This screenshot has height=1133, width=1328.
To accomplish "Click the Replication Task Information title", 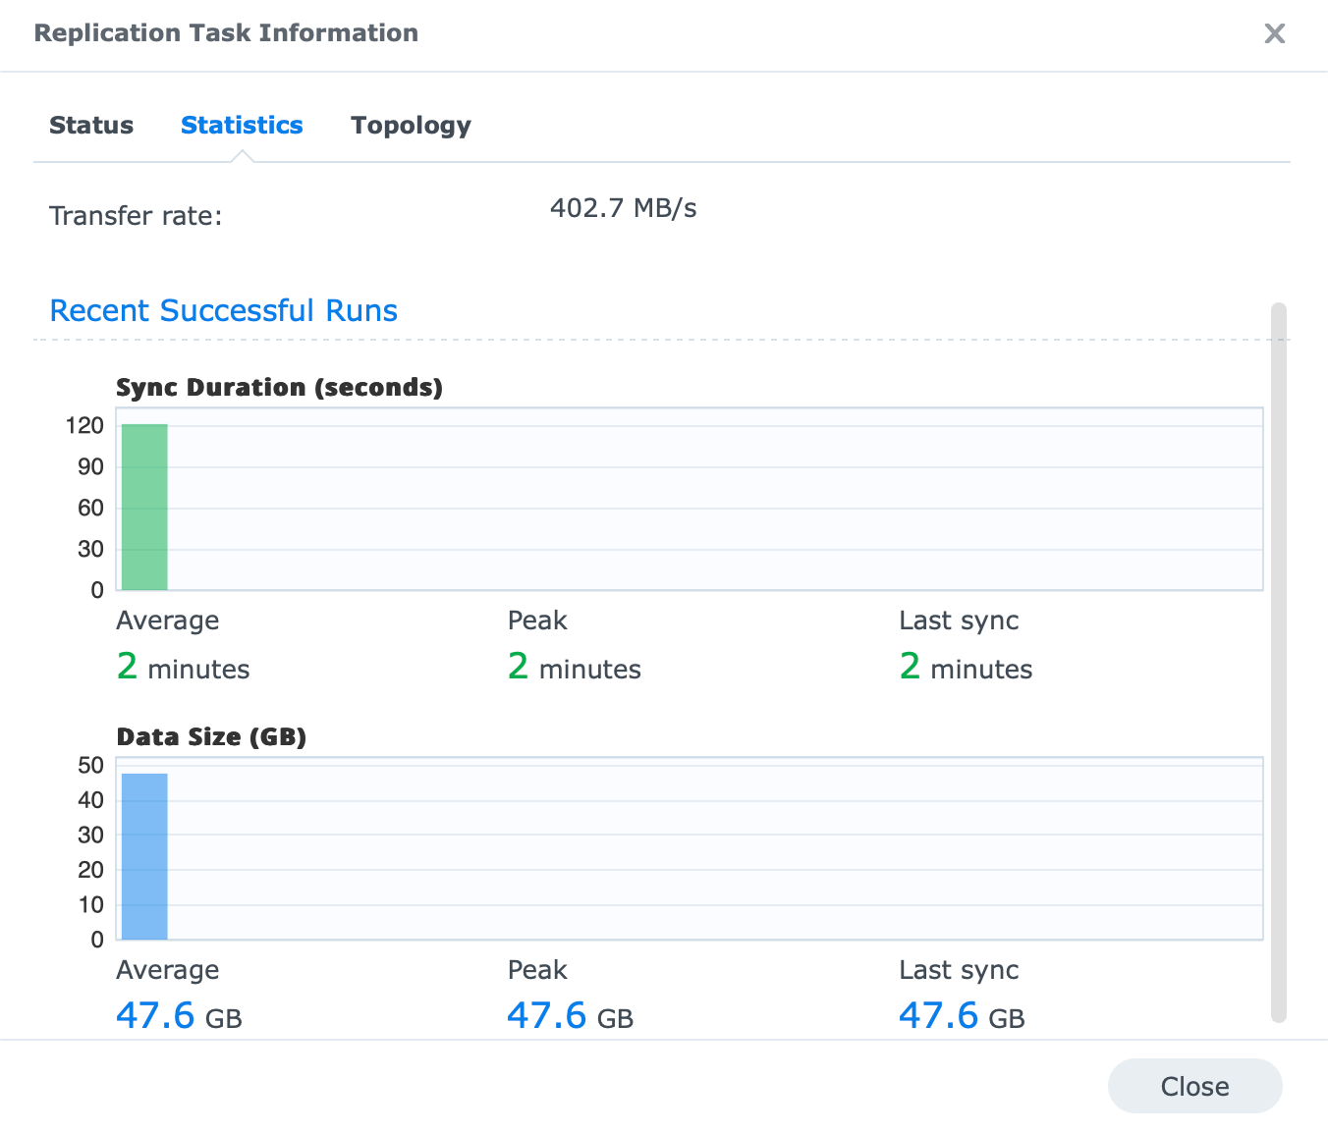I will tap(226, 33).
